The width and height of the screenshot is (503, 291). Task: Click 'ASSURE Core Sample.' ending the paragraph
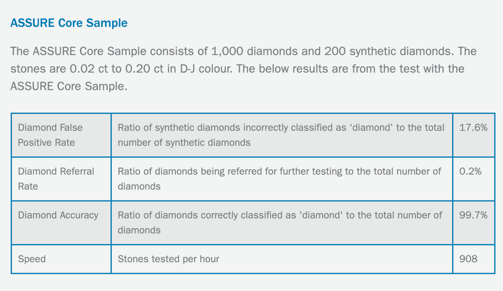coord(69,86)
